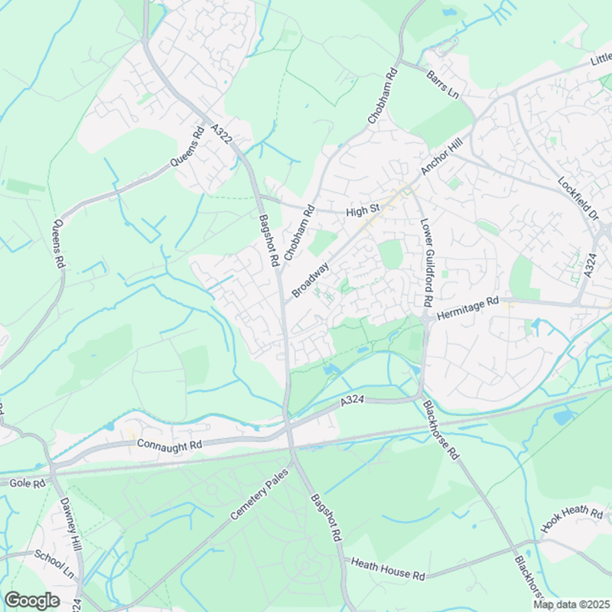Click the Cemetery Pales label
This screenshot has height=612, width=612.
(259, 494)
